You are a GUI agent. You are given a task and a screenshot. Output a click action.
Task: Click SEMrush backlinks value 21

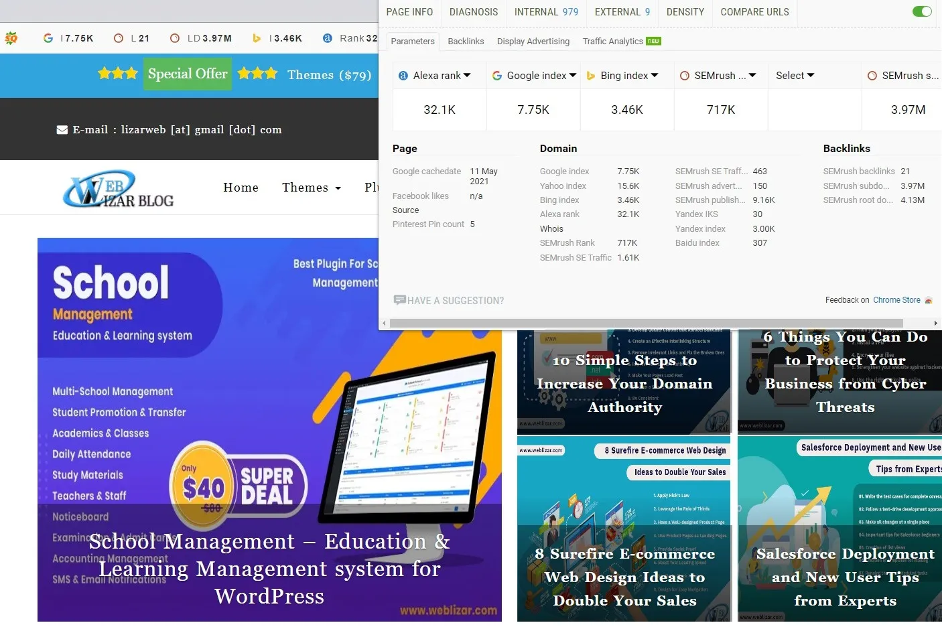[905, 171]
